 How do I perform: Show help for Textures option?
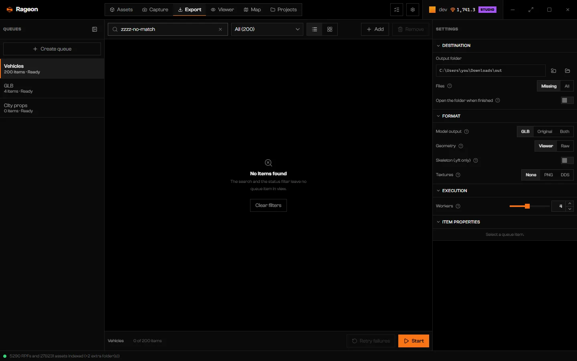tap(458, 175)
